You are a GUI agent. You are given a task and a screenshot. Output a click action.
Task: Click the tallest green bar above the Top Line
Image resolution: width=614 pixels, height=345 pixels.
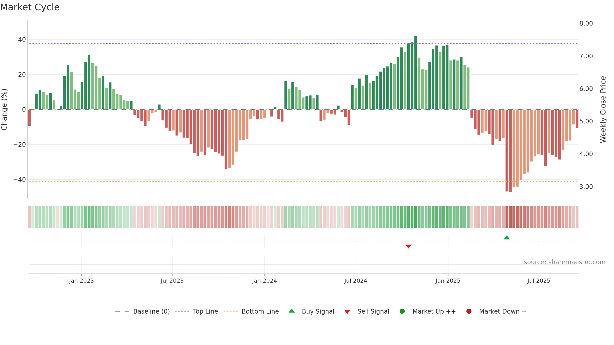coord(415,73)
